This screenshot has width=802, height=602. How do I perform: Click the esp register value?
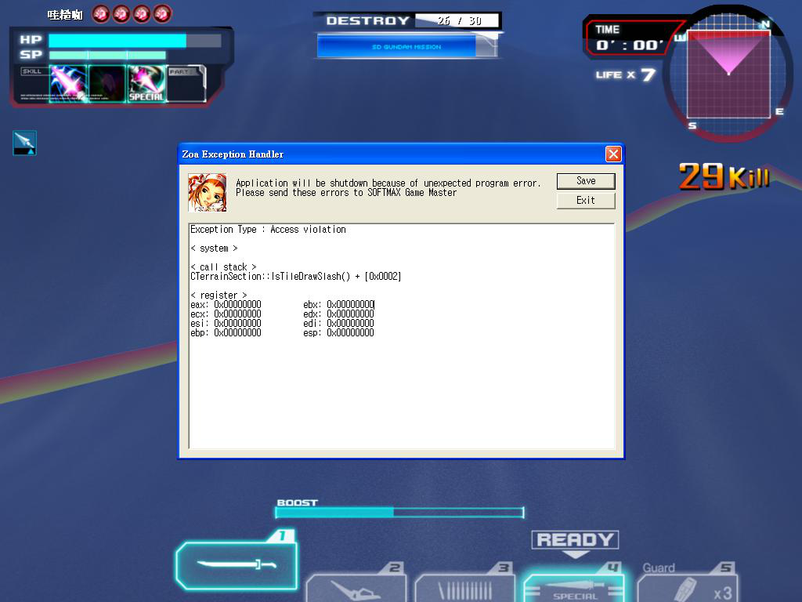(350, 332)
